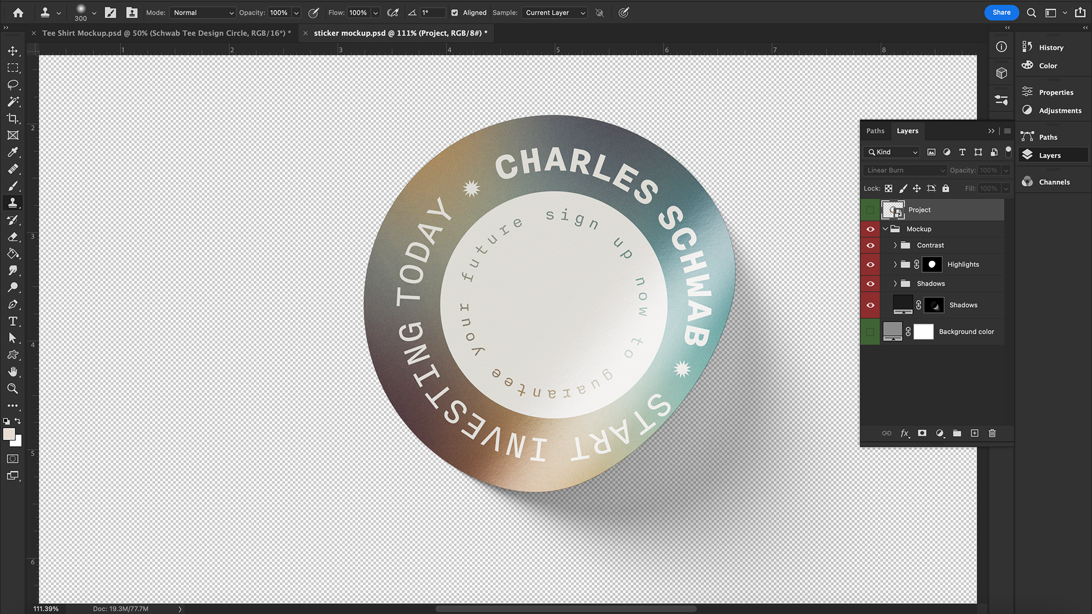The image size is (1092, 614).
Task: Select the Frame tool
Action: point(13,135)
